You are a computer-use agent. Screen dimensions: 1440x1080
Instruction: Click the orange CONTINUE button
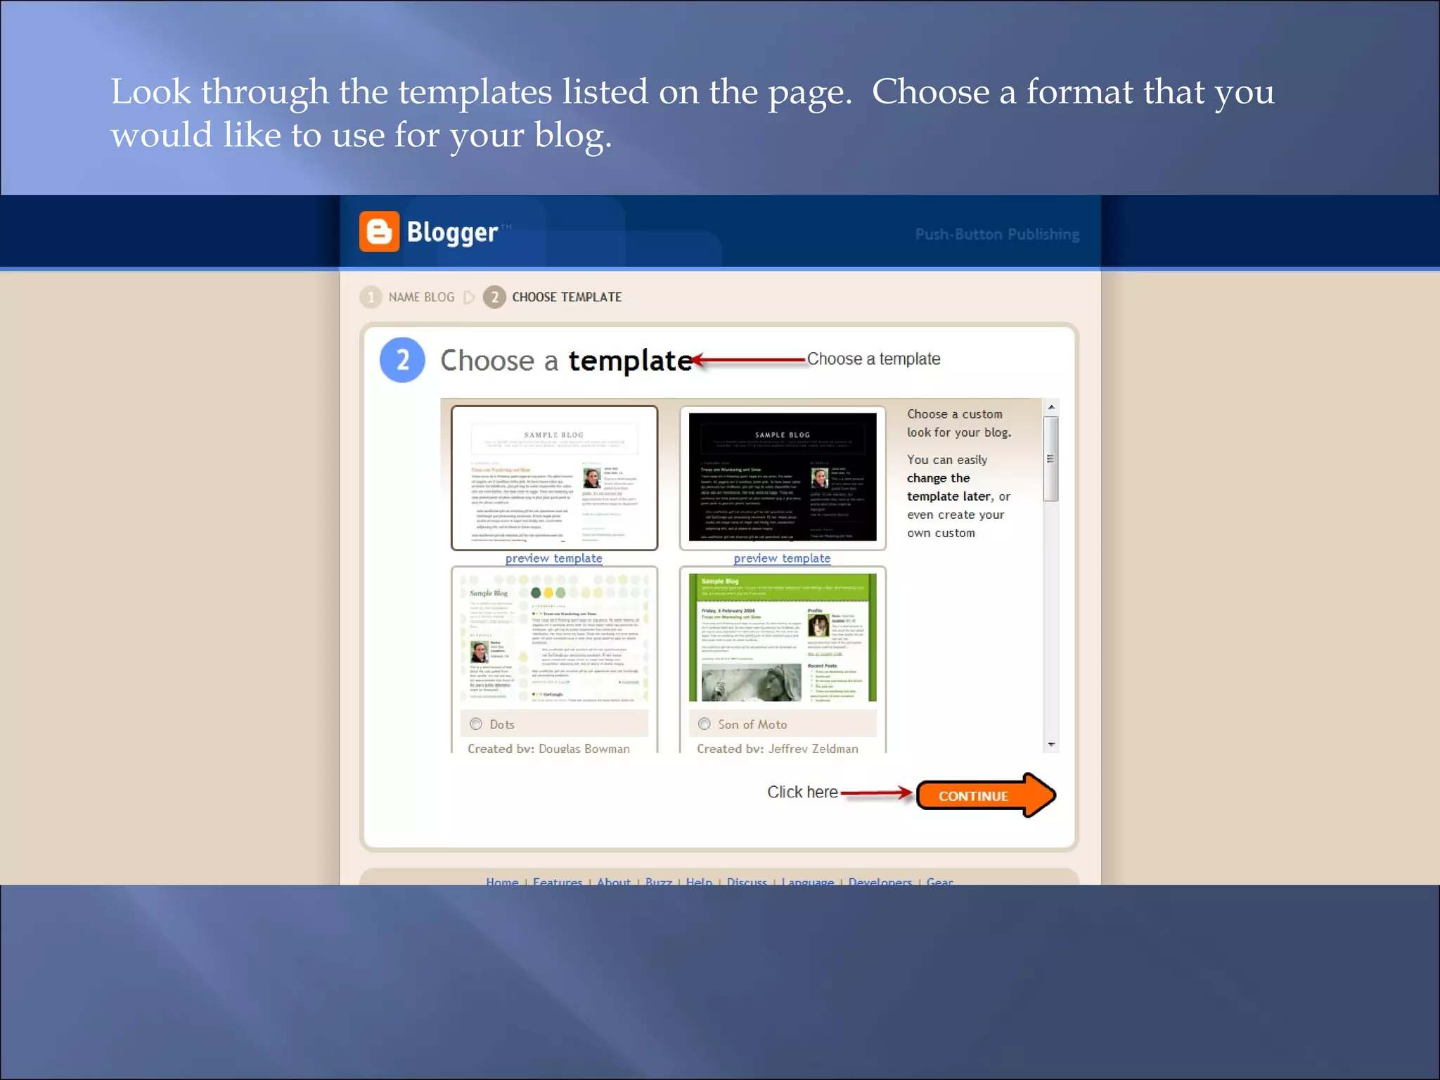point(986,795)
